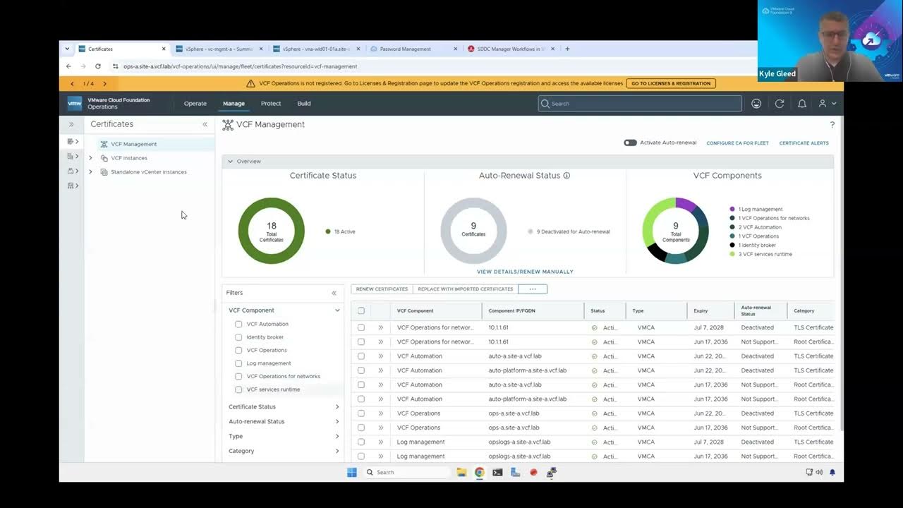Close the Certificates browser tab
The image size is (903, 508).
point(164,49)
